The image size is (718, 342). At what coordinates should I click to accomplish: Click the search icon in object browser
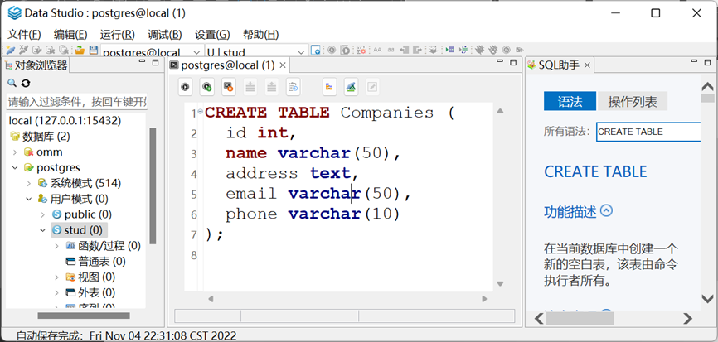[x=12, y=83]
